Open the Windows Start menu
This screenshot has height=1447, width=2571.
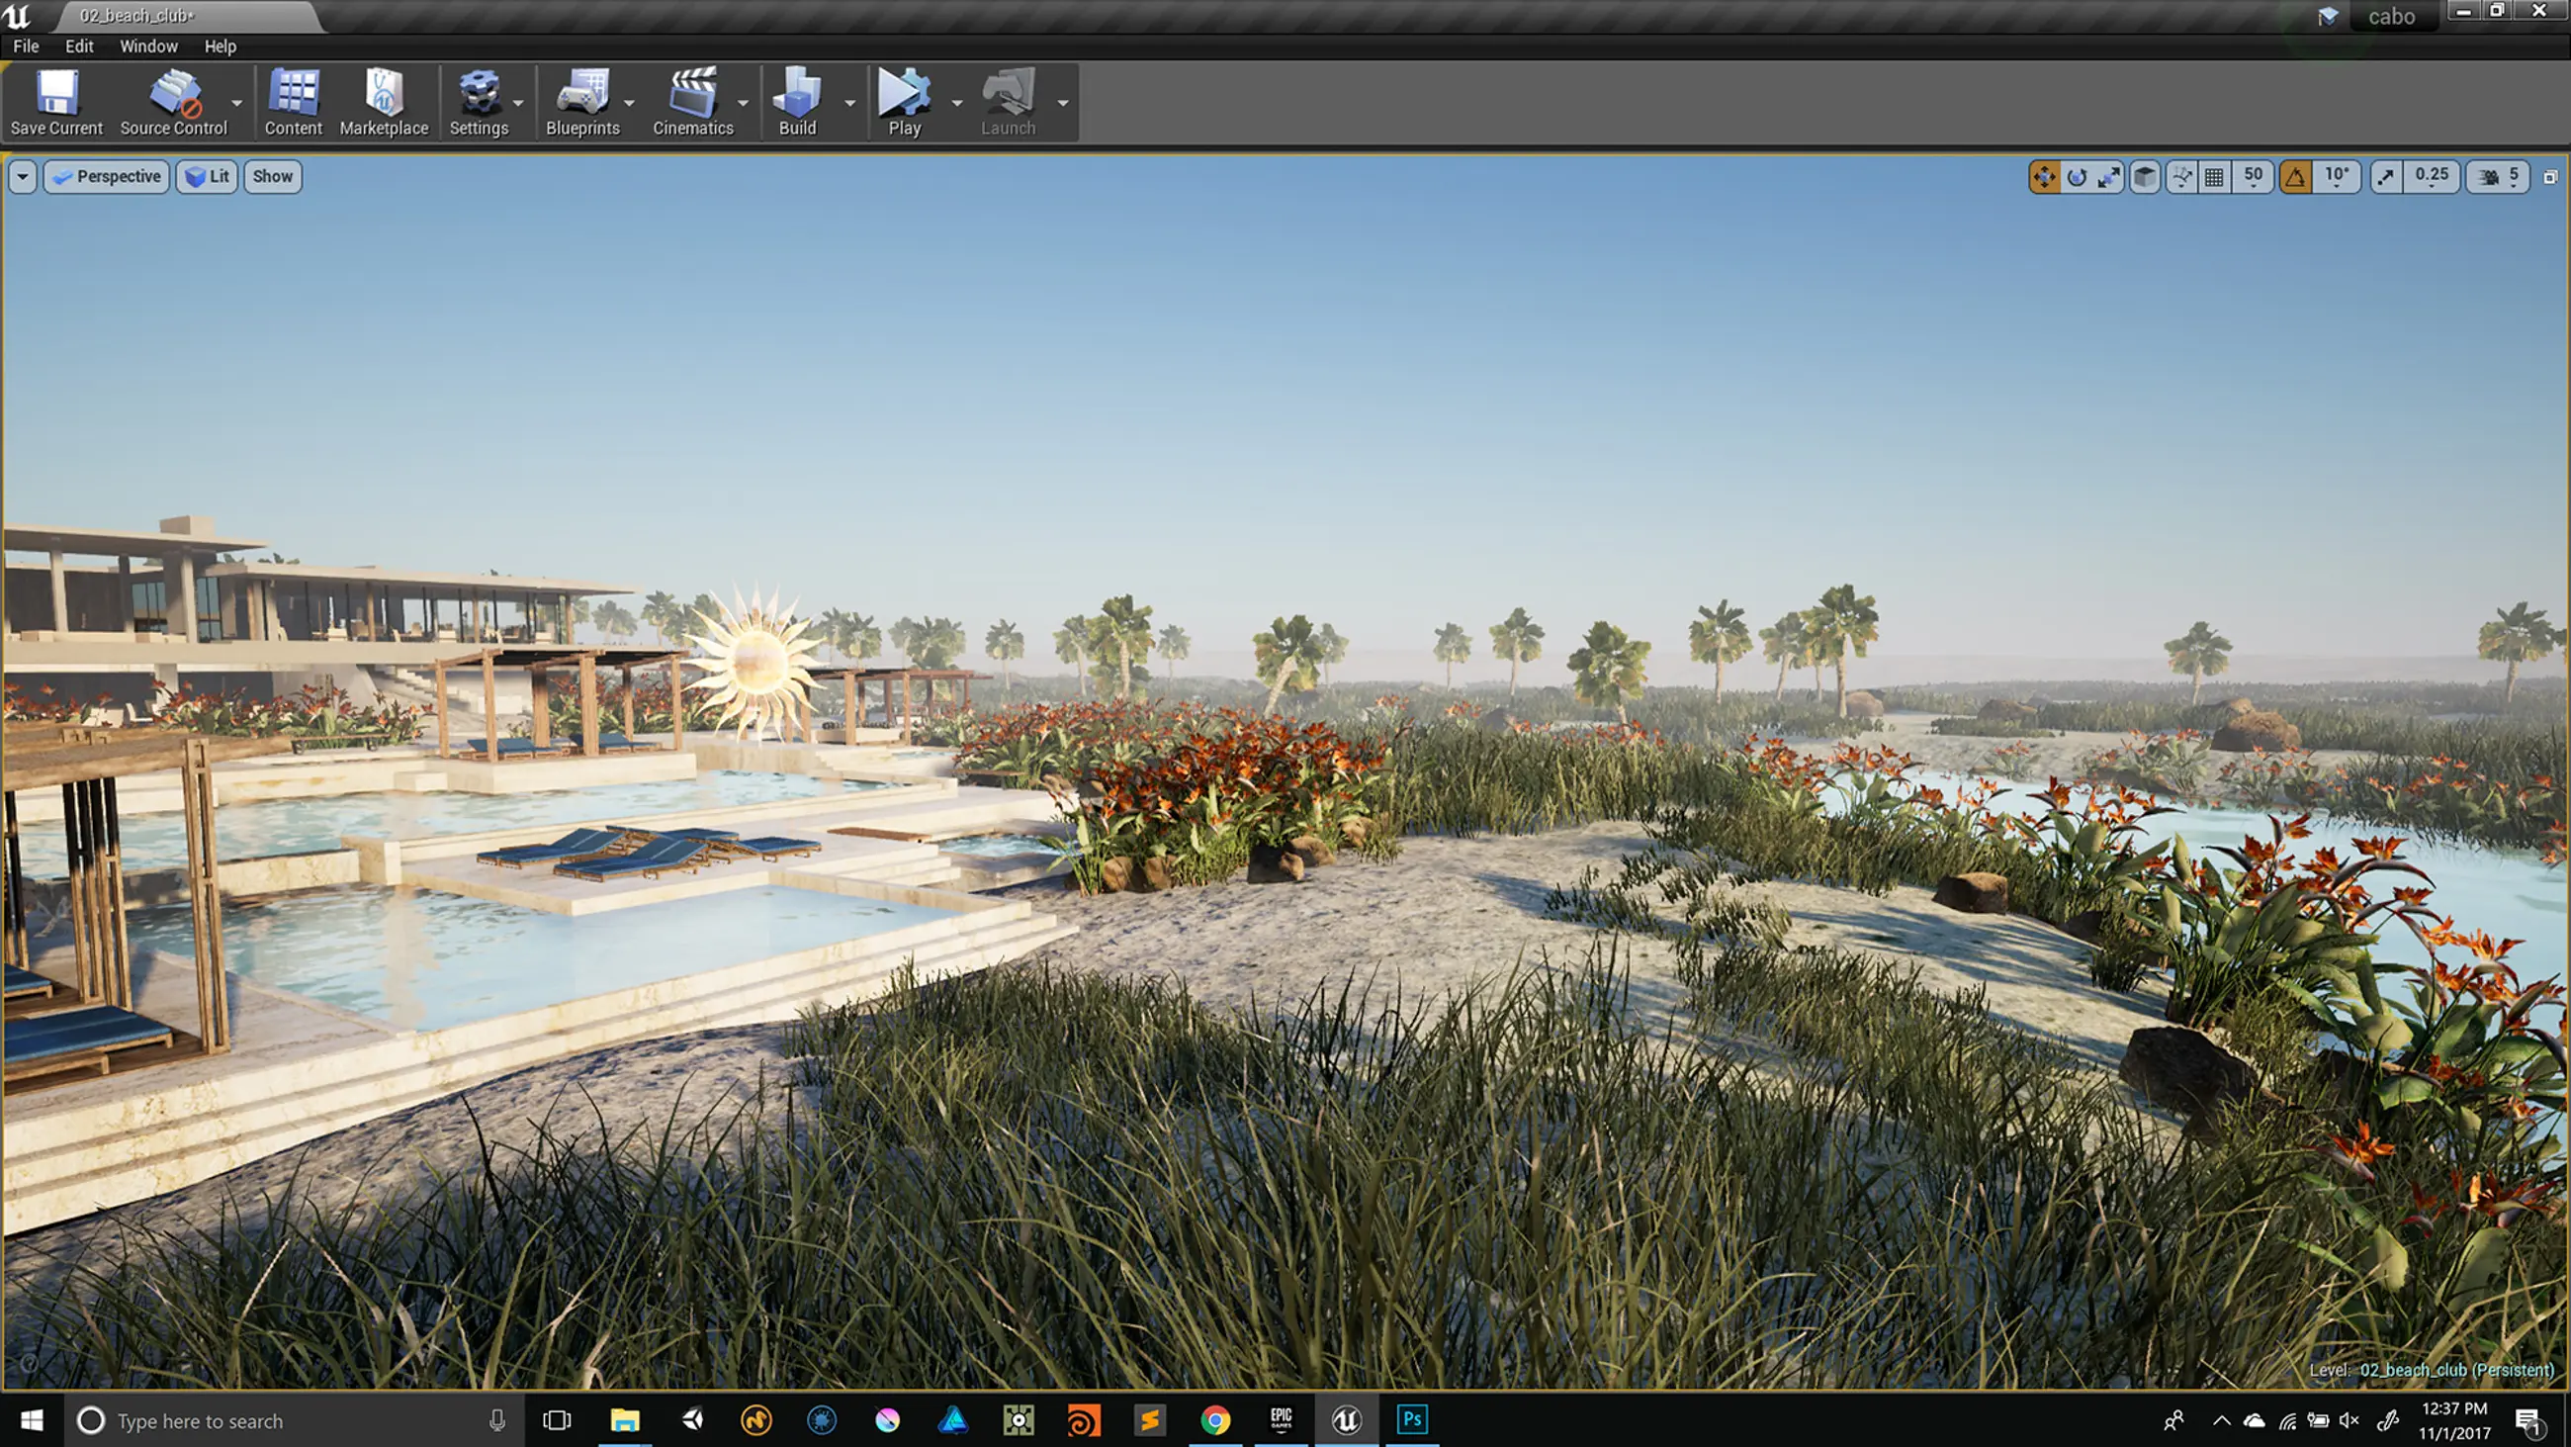click(x=31, y=1420)
